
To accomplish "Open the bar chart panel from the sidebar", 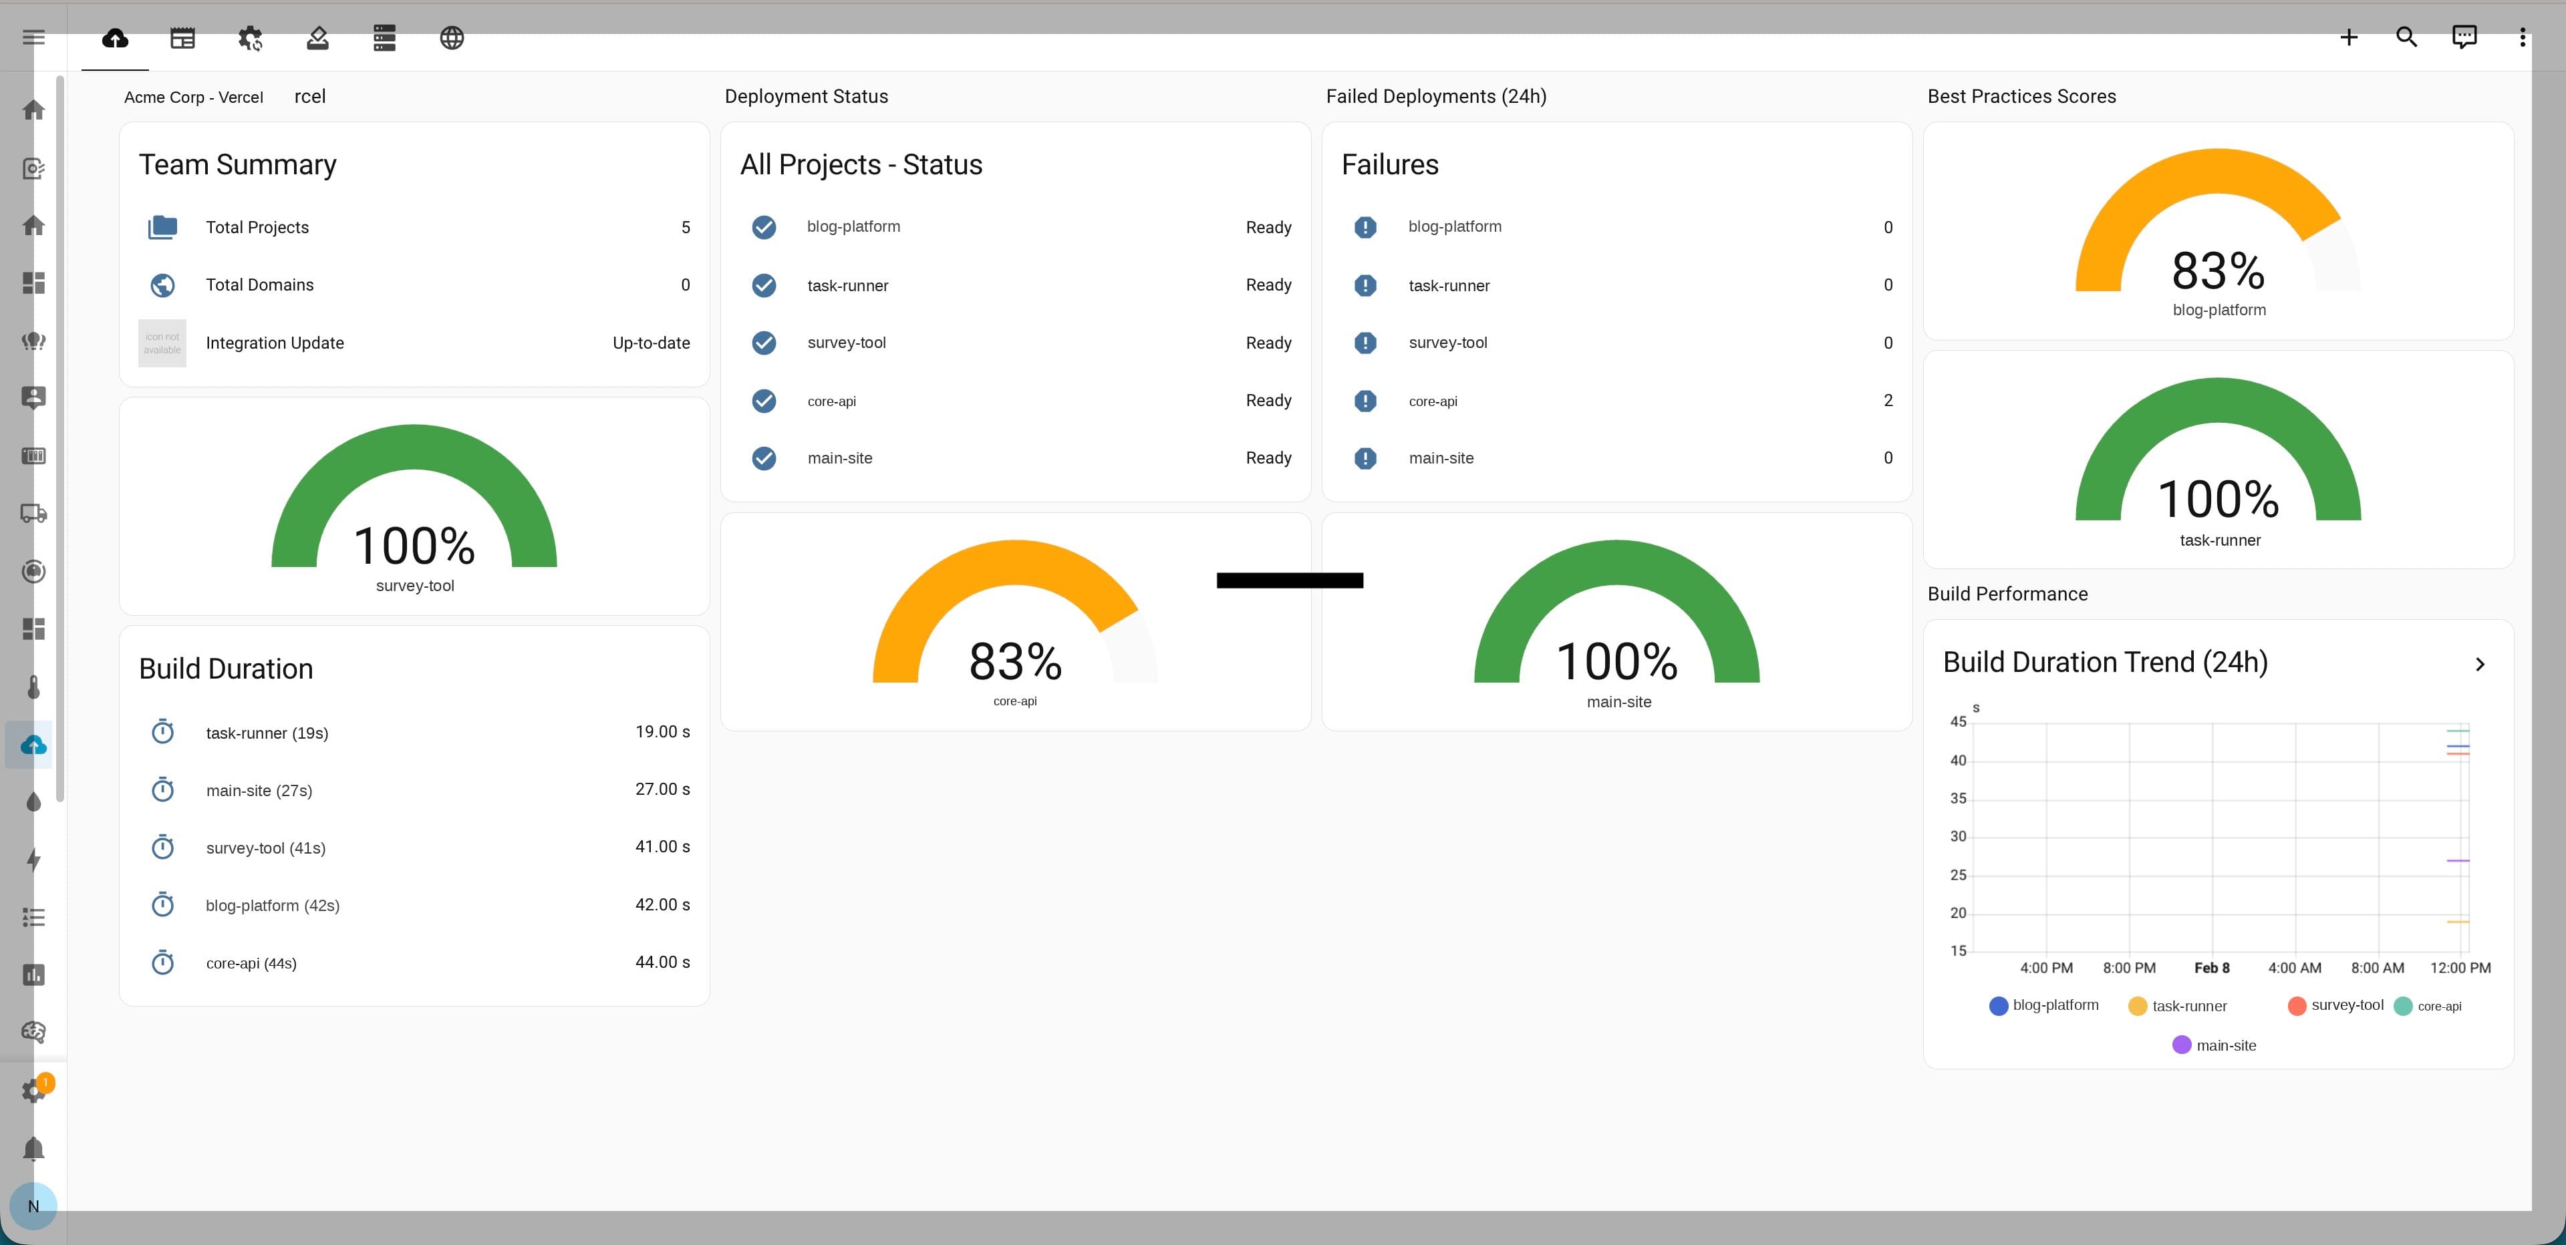I will [x=34, y=975].
